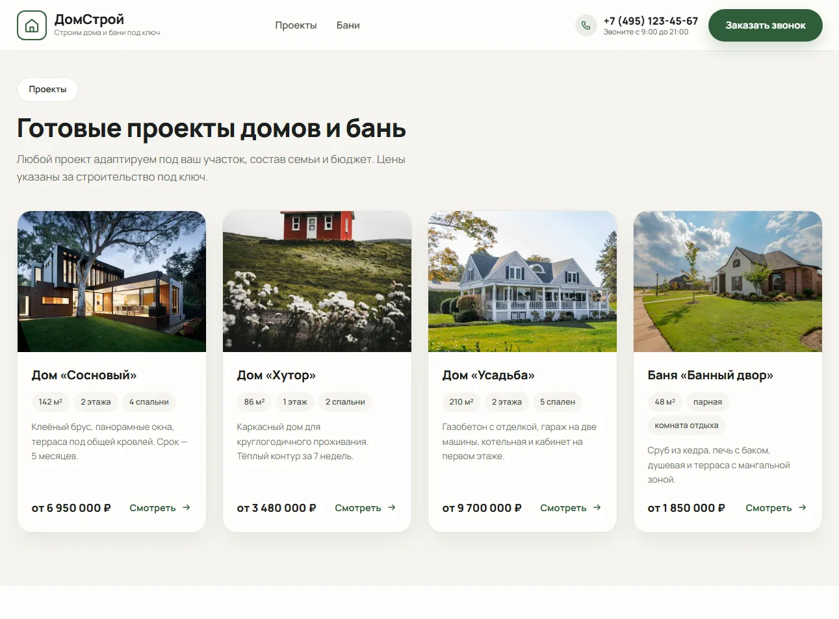Image resolution: width=839 pixels, height=619 pixels.
Task: Click the 48 м² tag
Action: coord(665,402)
